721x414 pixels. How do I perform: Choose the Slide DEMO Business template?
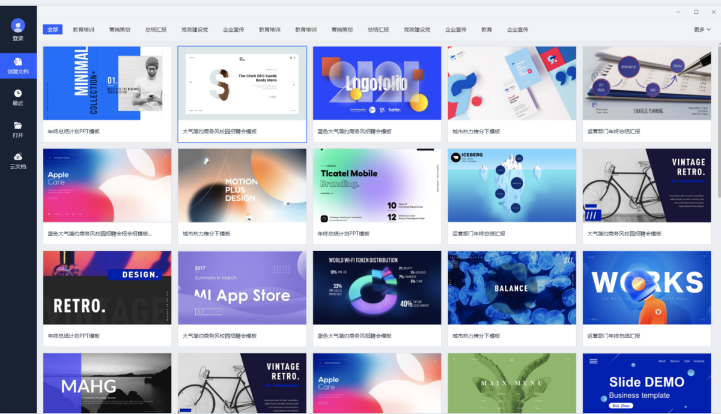[x=647, y=383]
